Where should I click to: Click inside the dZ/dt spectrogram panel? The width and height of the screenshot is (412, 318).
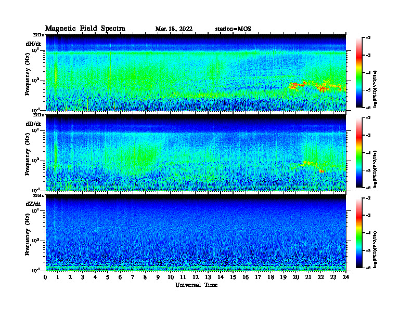(x=196, y=232)
